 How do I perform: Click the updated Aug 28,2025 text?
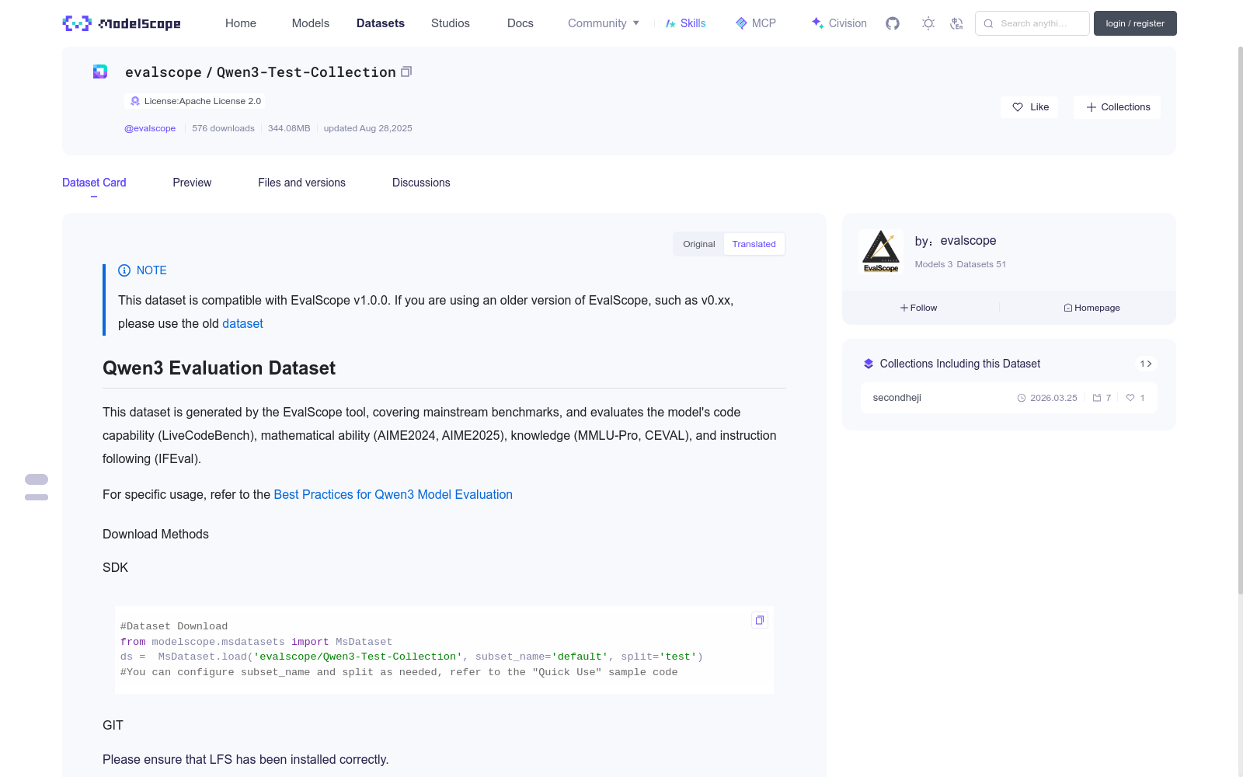[x=368, y=128]
